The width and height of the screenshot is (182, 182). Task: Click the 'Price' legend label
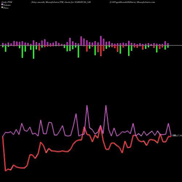(6, 8)
